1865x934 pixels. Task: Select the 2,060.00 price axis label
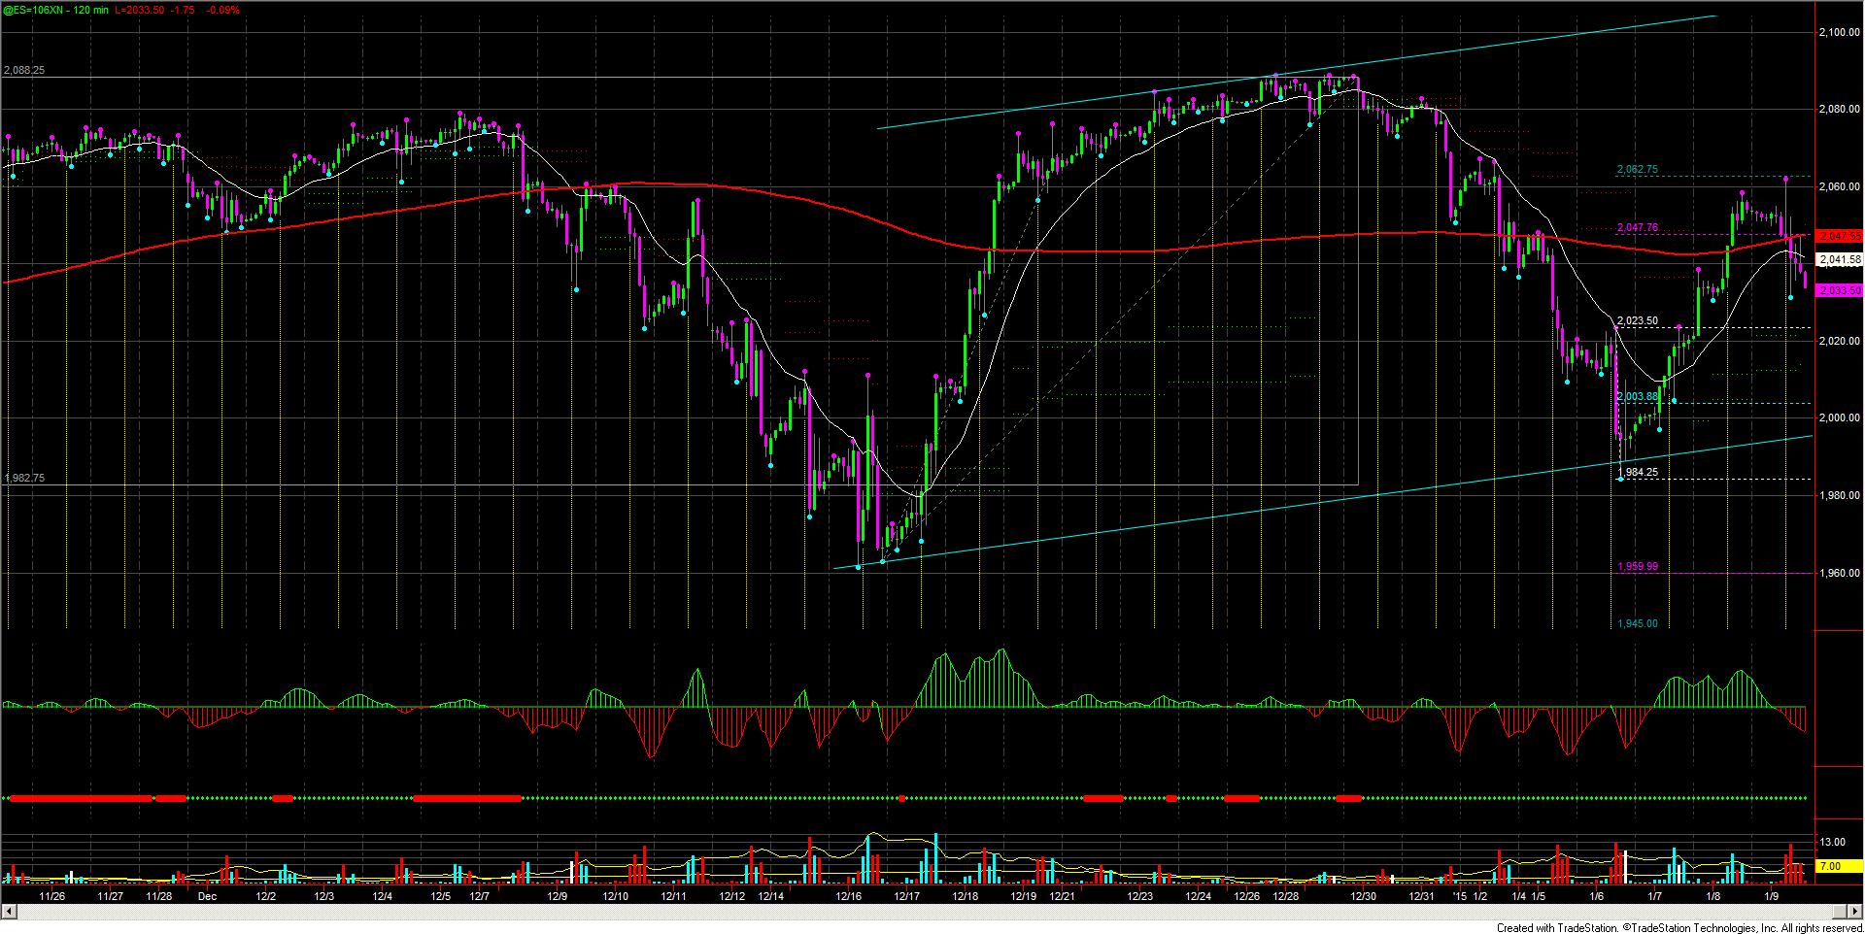[x=1838, y=186]
